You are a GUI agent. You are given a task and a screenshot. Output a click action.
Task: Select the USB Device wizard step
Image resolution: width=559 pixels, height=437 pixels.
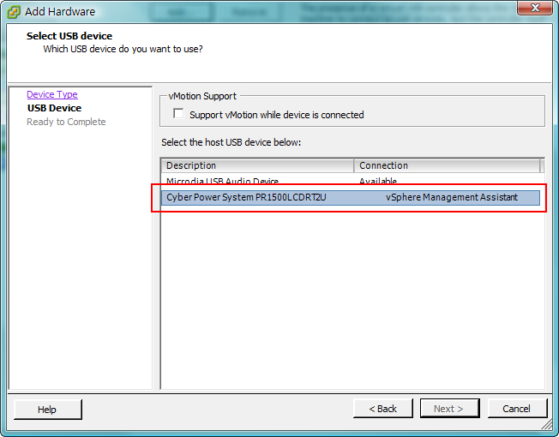(x=54, y=108)
